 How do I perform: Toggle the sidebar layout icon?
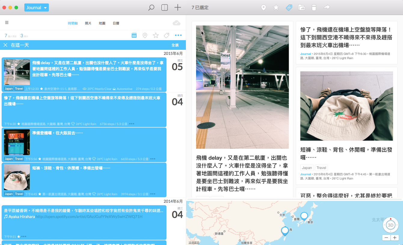[165, 7]
